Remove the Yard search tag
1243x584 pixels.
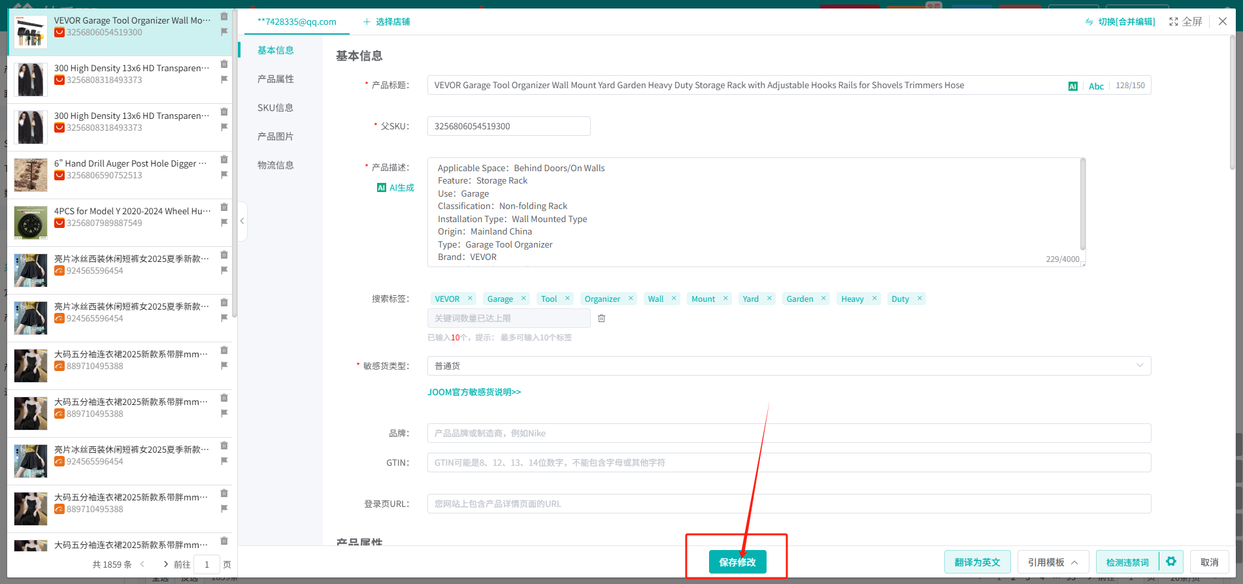(x=769, y=299)
